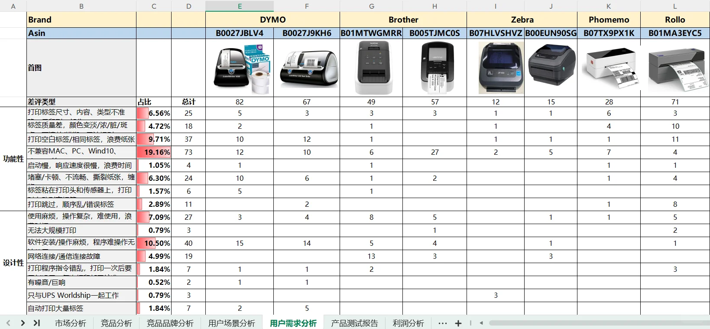Viewport: 710px width, 329px height.
Task: Select the Rollo printer image under B01MA3EYC5
Action: [x=677, y=68]
